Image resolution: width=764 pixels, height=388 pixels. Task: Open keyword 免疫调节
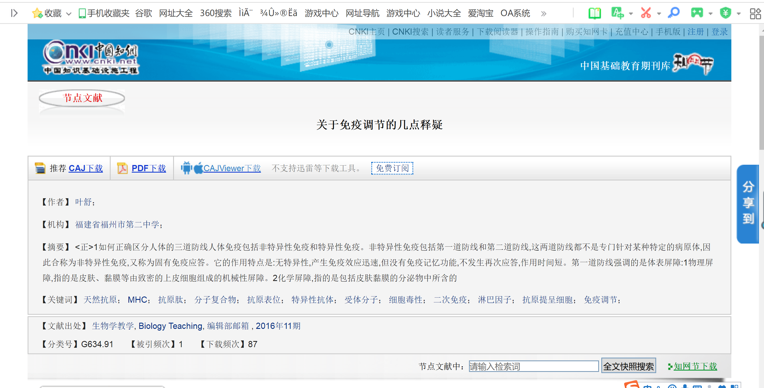pos(600,300)
